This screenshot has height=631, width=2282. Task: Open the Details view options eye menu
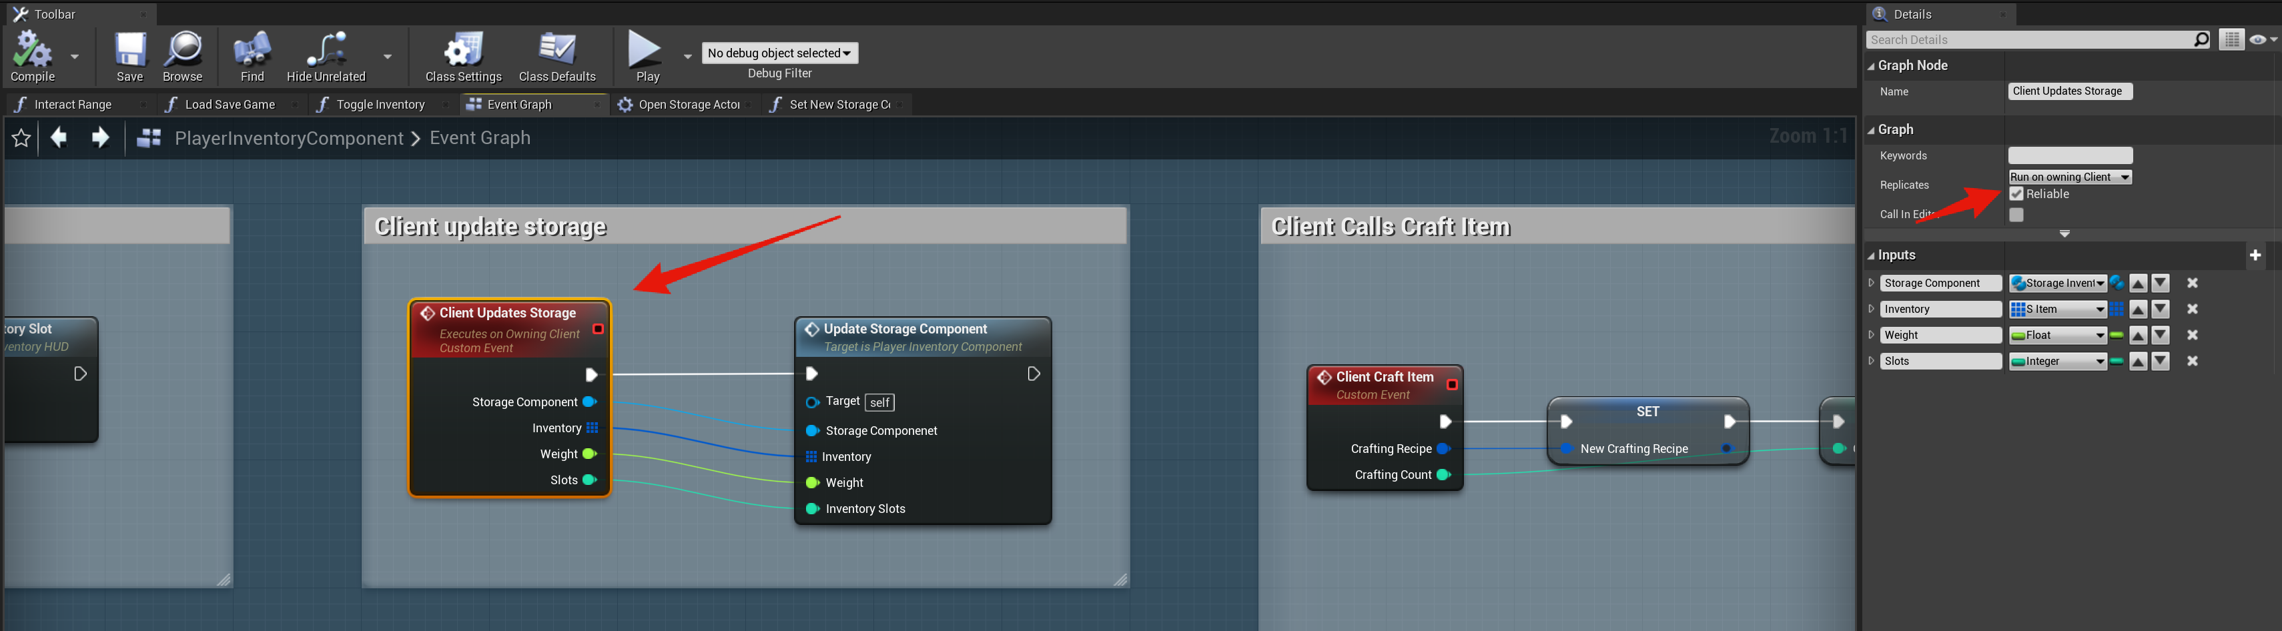pos(2263,40)
